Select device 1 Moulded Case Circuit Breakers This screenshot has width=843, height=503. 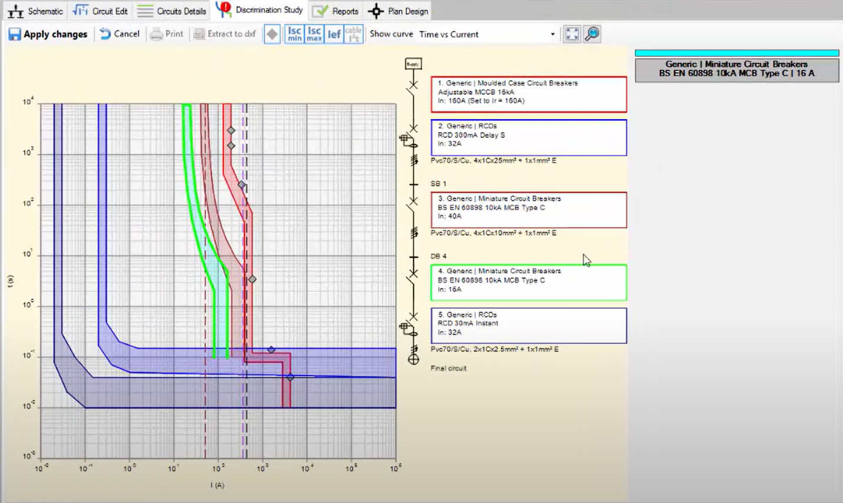tap(529, 94)
